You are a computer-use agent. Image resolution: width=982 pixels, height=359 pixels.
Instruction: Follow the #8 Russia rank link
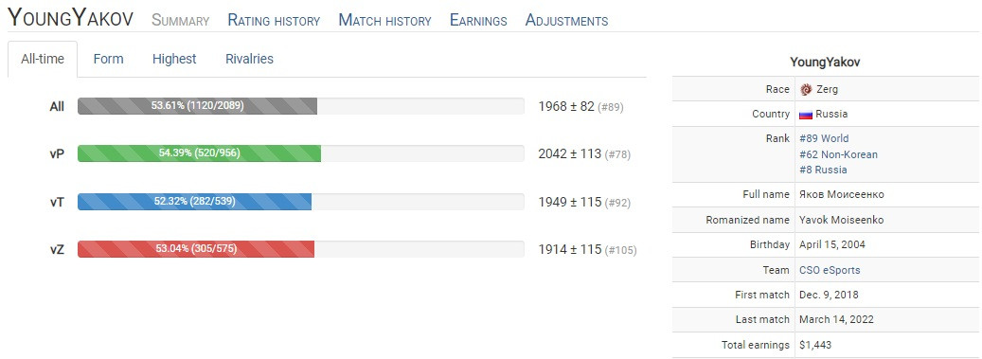823,170
